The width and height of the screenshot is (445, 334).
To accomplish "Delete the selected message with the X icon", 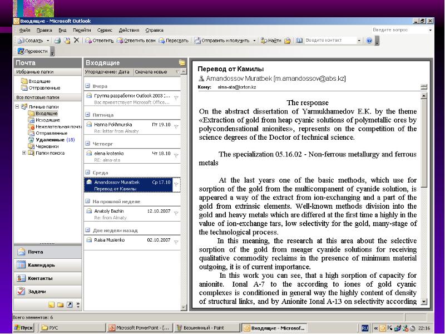I will [x=76, y=40].
